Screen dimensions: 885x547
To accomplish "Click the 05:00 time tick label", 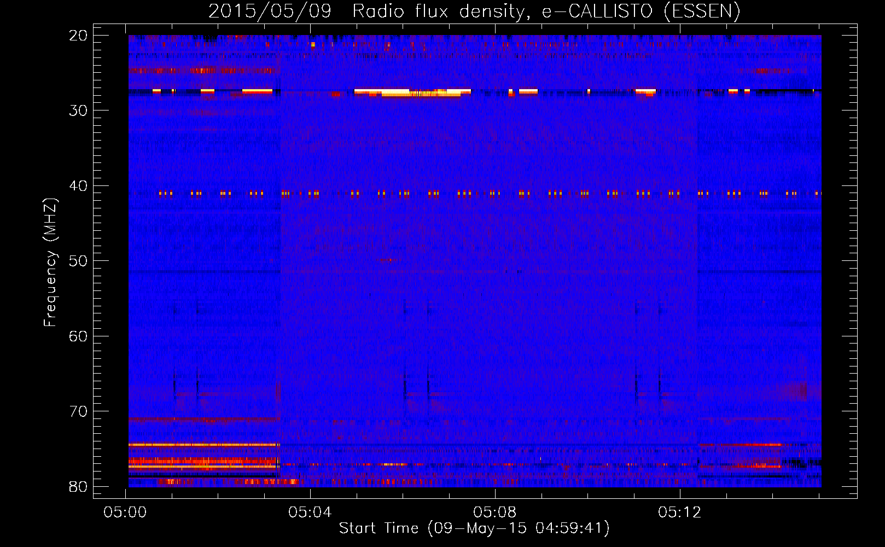I will (x=125, y=513).
